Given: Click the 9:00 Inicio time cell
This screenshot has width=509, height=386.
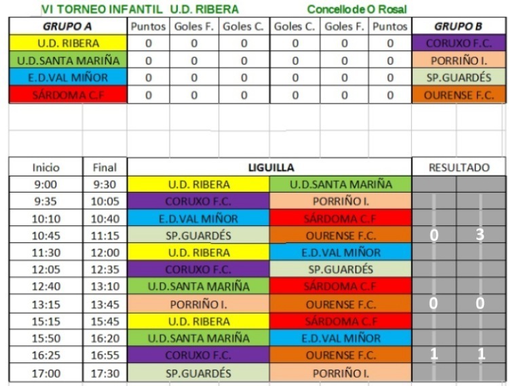Looking at the screenshot, I should coord(45,185).
